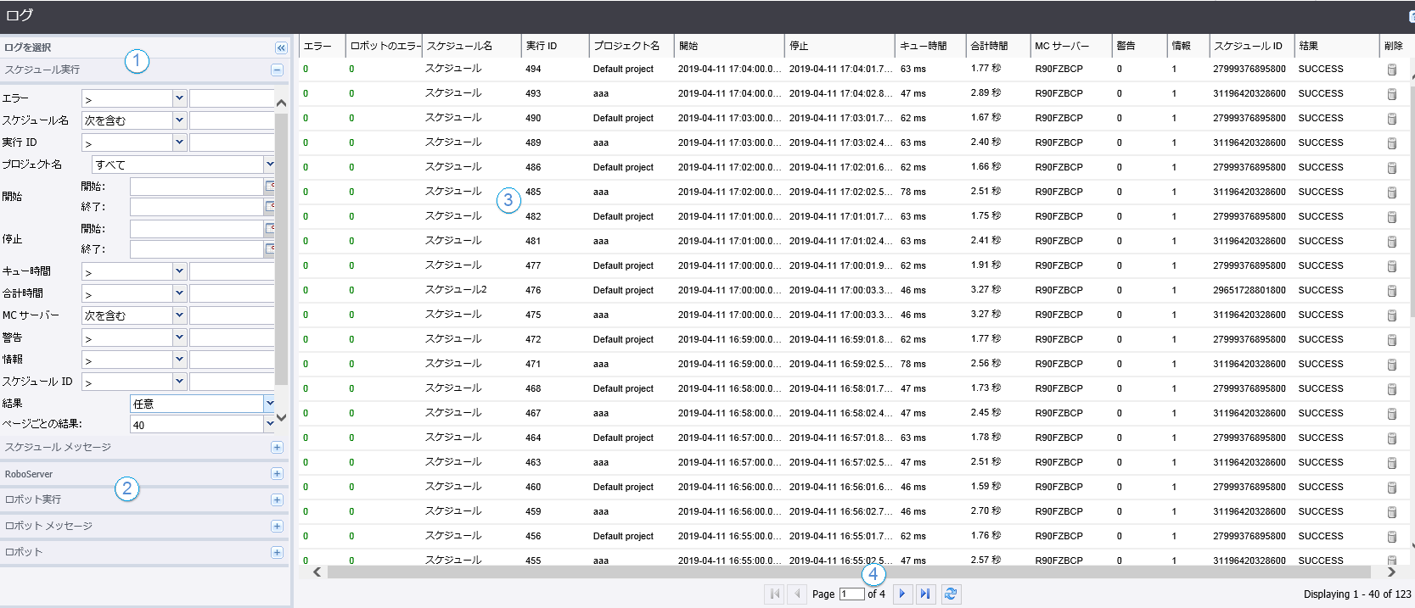Screen dimensions: 1415x608
Task: Go to the next page of results
Action: [x=902, y=594]
